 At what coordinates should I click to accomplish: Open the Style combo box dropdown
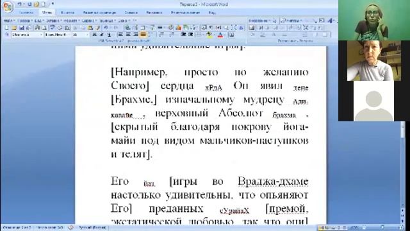pos(41,35)
